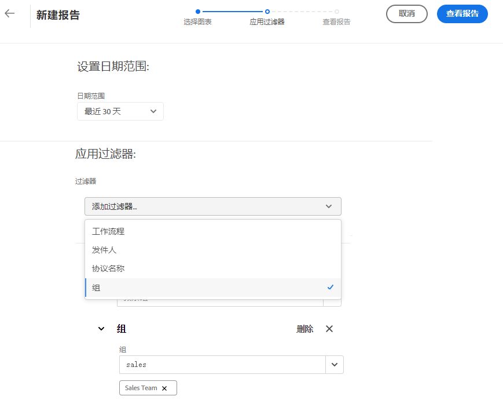Click the bold 组 section title
The height and width of the screenshot is (418, 503).
coord(121,329)
